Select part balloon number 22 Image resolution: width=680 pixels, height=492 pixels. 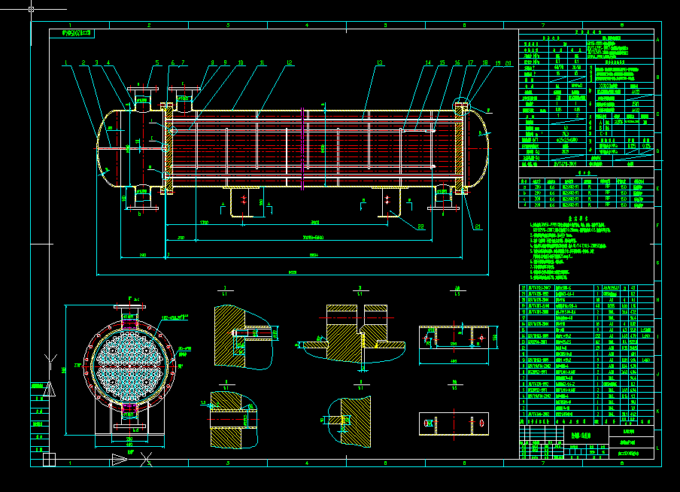click(420, 226)
